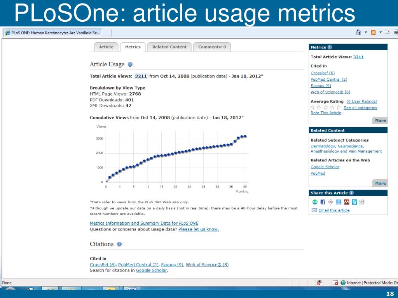Share article via StumbleUpon icon

[x=315, y=202]
